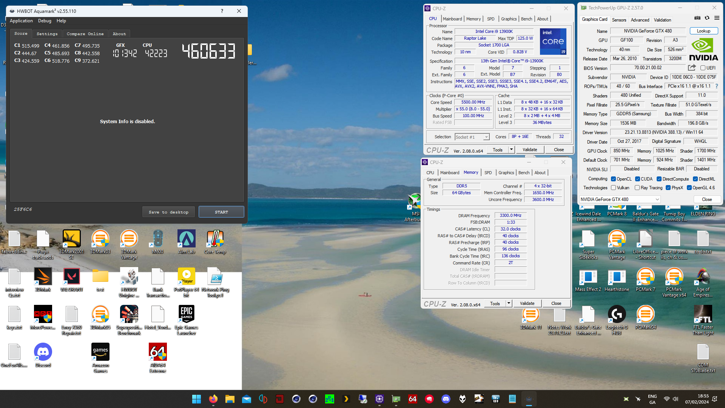Launch Epic Games Launcher desktop icon
This screenshot has width=725, height=408.
tap(187, 320)
